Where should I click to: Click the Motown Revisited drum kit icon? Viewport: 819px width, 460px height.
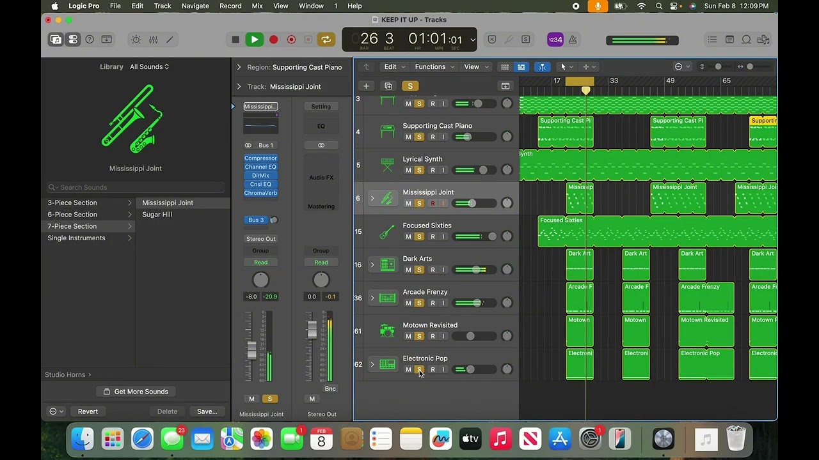click(x=387, y=332)
